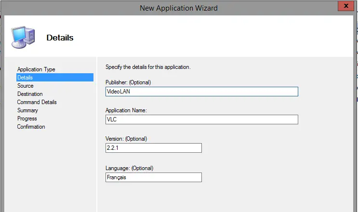This screenshot has width=358, height=212.
Task: Click the Publisher field containing VideoLAN
Action: [x=201, y=92]
